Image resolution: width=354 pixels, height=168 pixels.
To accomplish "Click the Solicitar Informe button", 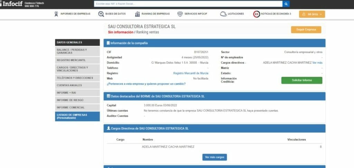I will pyautogui.click(x=301, y=80).
